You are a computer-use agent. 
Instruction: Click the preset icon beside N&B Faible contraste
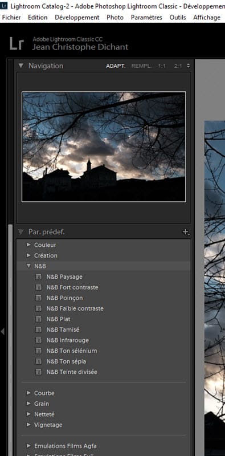coord(38,308)
